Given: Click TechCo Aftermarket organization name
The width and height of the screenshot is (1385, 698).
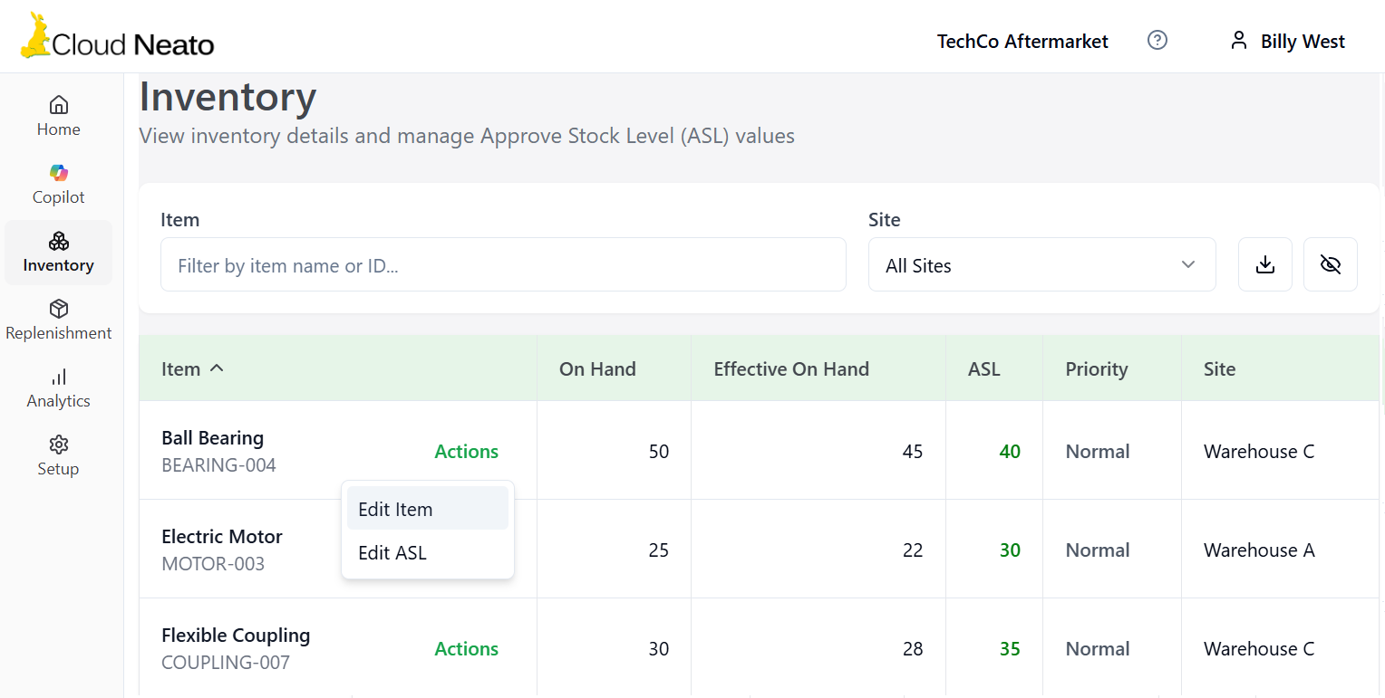Looking at the screenshot, I should point(1022,41).
